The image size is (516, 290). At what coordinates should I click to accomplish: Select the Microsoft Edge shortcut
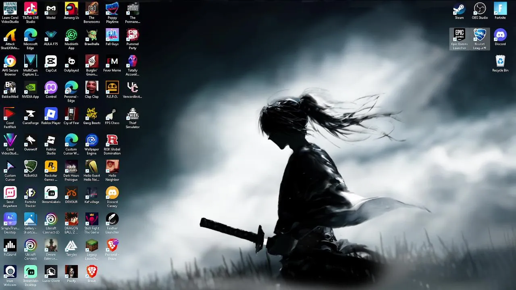tap(31, 35)
